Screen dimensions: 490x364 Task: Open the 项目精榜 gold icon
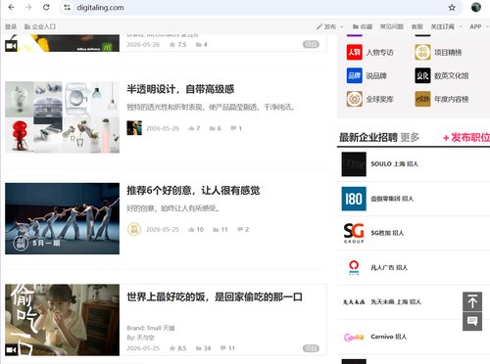422,52
